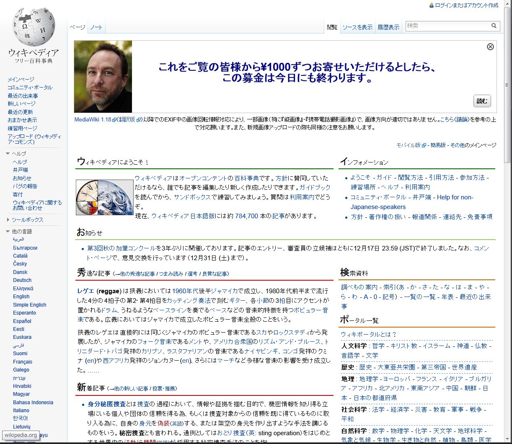Focus the 検索 search field
512x444 pixels.
tap(448, 26)
